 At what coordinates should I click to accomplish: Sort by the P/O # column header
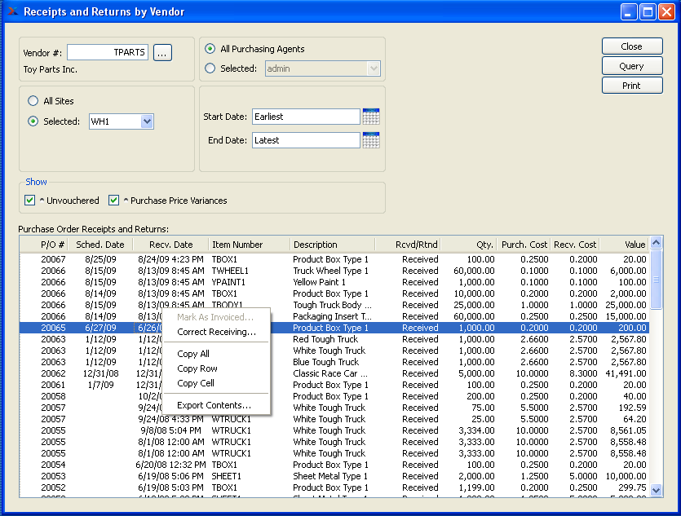52,245
